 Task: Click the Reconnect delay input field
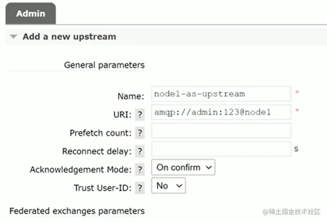click(x=221, y=149)
